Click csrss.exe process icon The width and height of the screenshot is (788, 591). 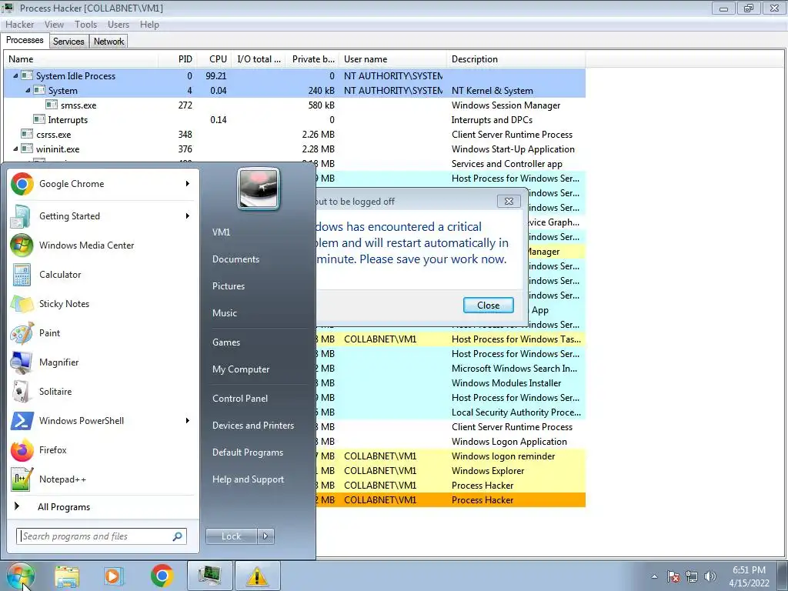[27, 134]
